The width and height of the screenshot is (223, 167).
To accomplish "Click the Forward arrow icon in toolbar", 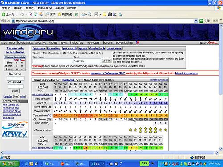I will (22, 14).
